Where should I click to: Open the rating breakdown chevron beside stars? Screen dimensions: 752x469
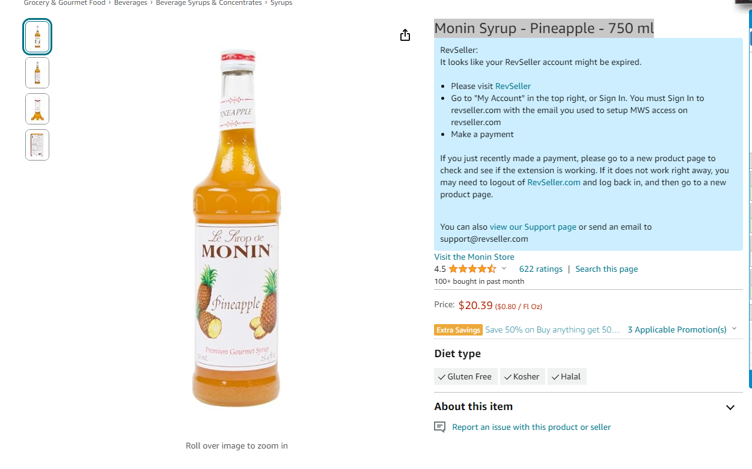504,269
